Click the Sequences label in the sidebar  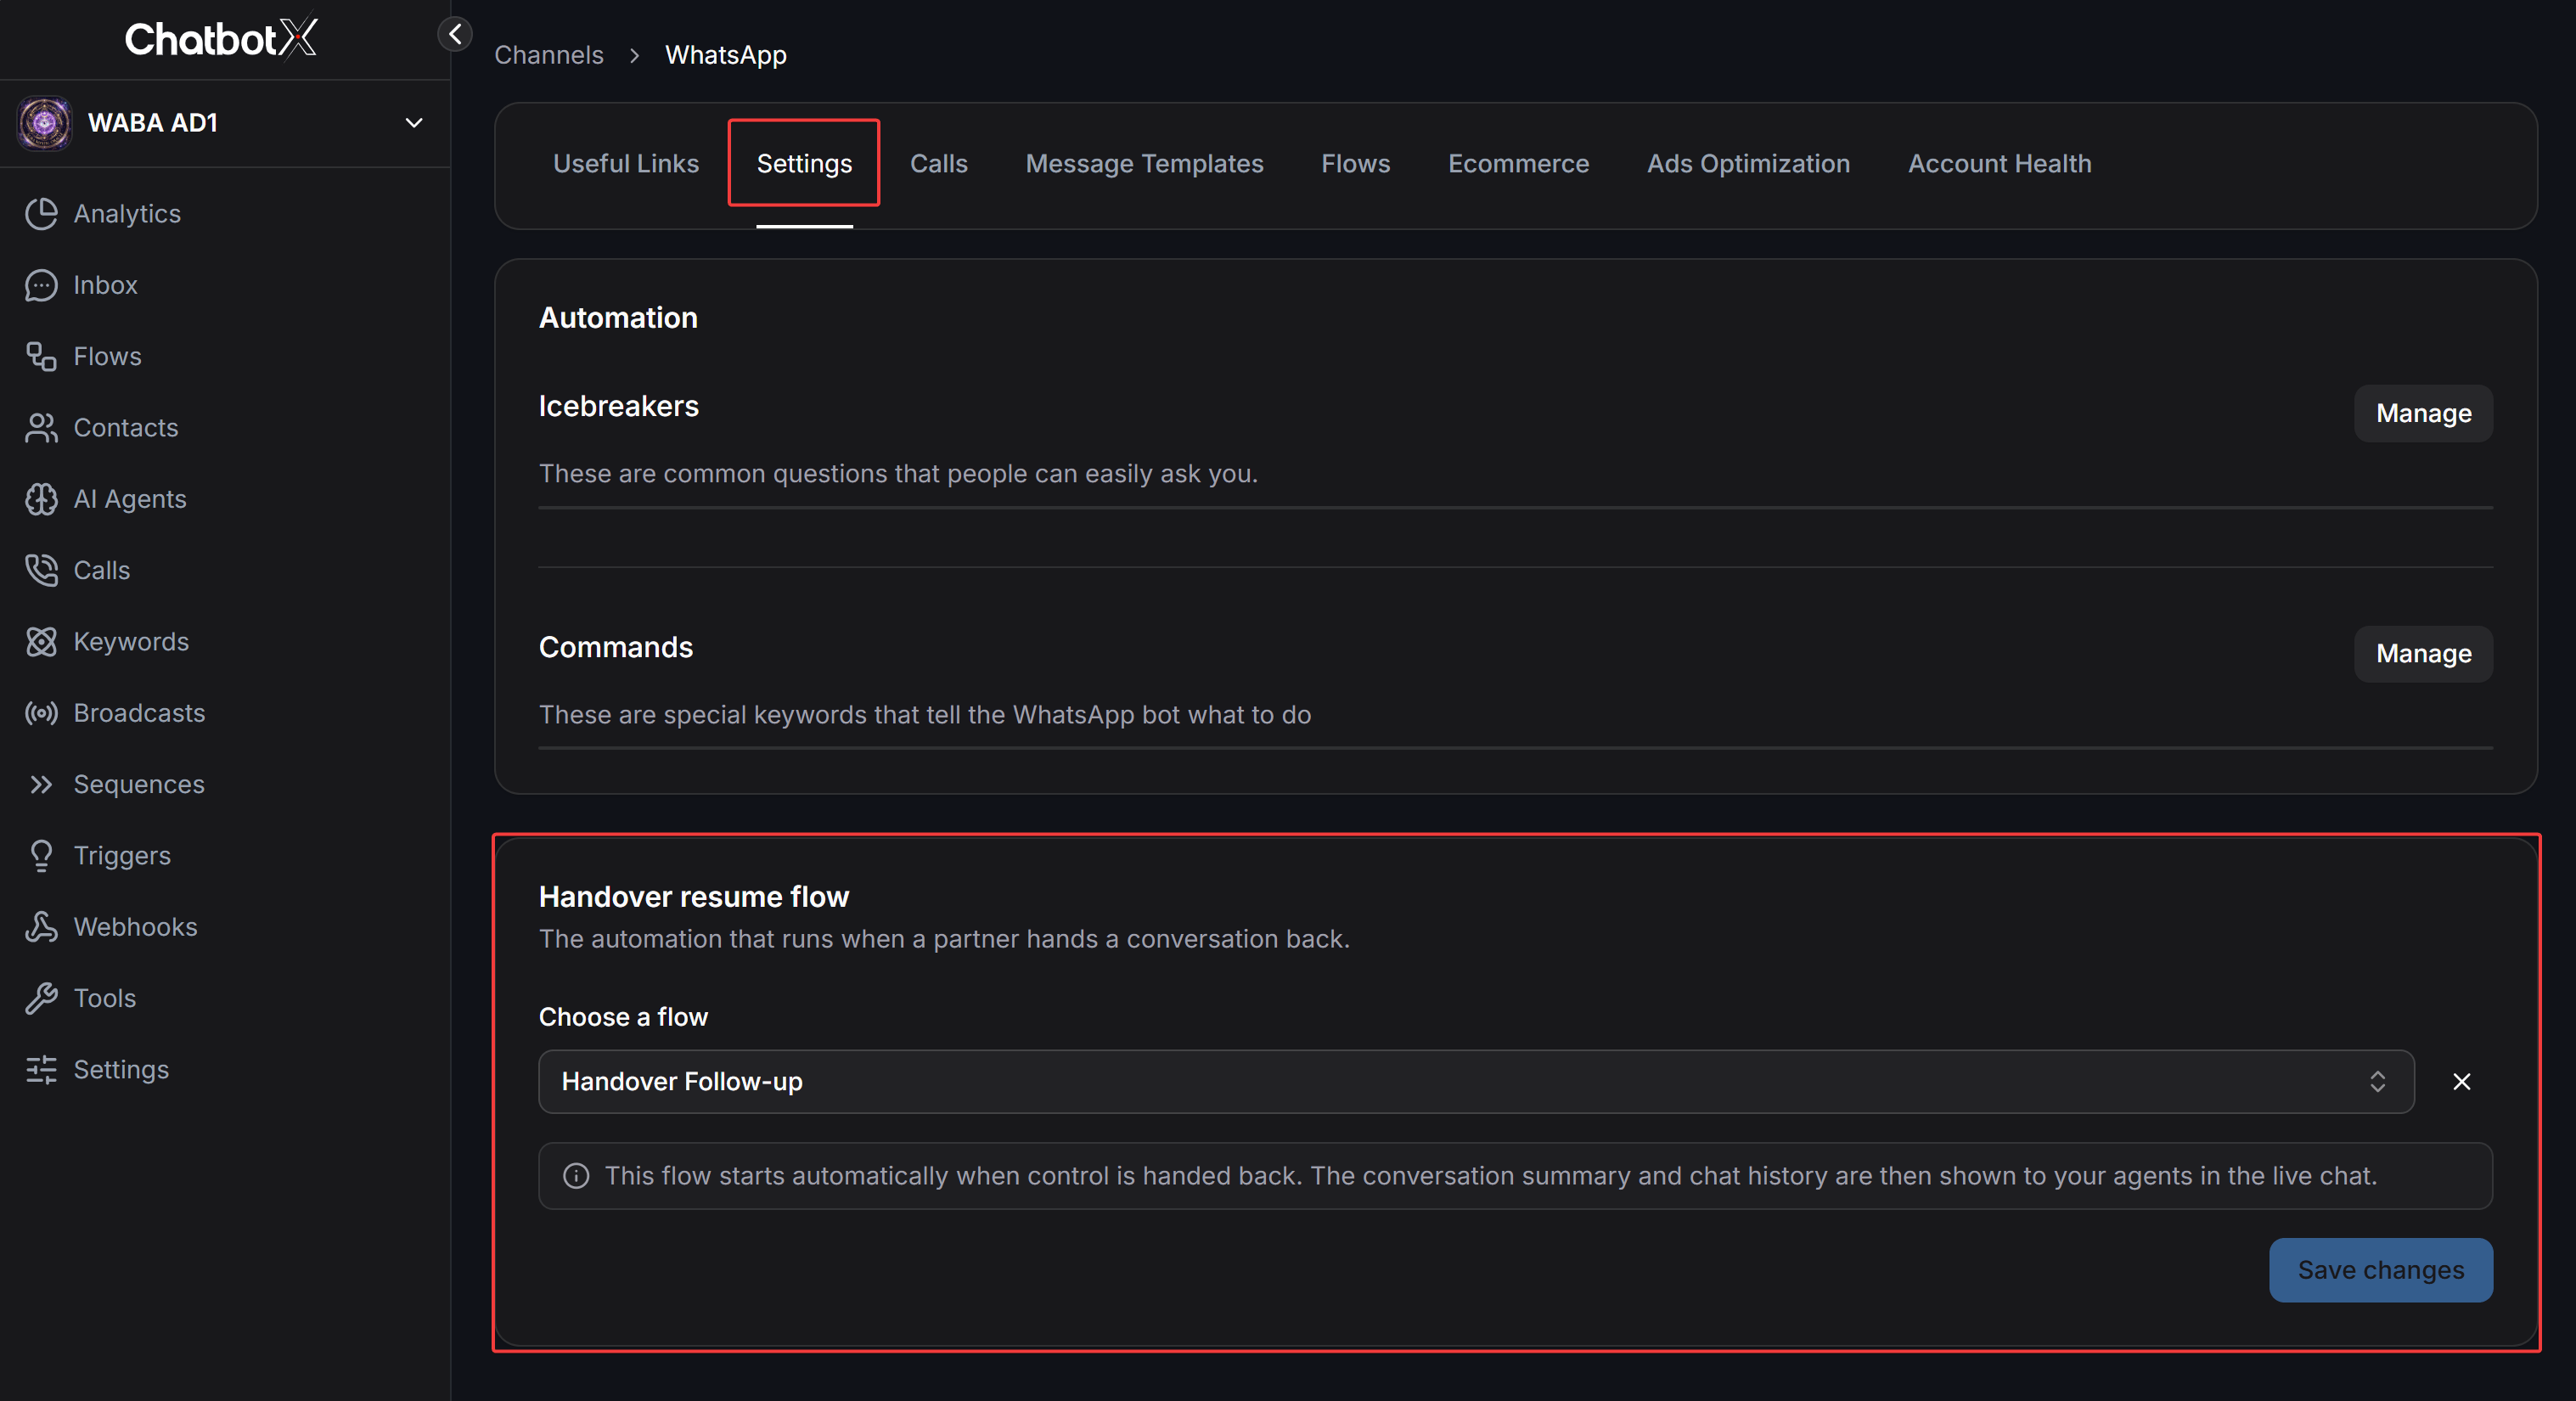coord(139,784)
